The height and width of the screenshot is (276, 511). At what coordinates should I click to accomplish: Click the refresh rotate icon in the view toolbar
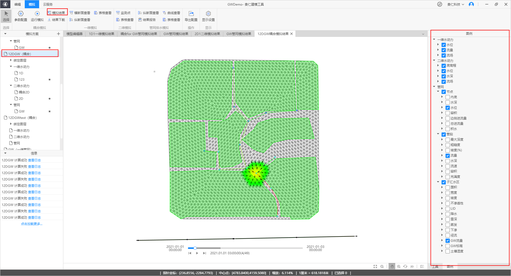pos(405,266)
